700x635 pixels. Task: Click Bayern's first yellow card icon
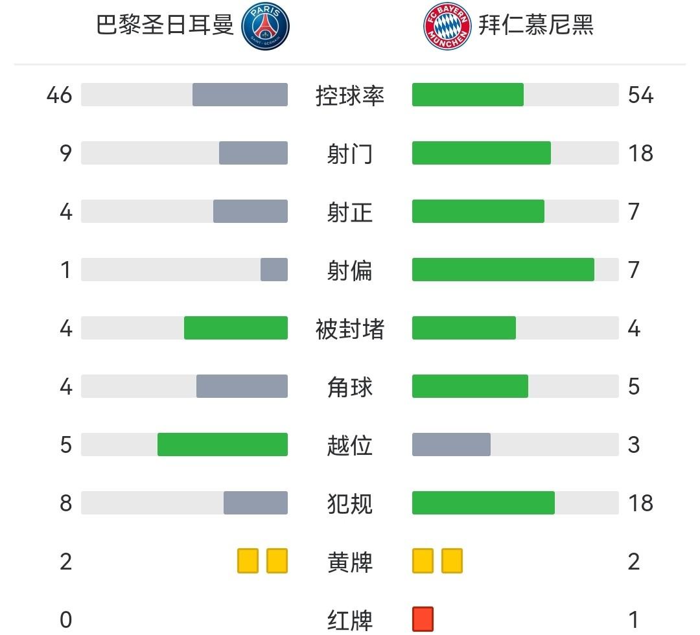(423, 560)
